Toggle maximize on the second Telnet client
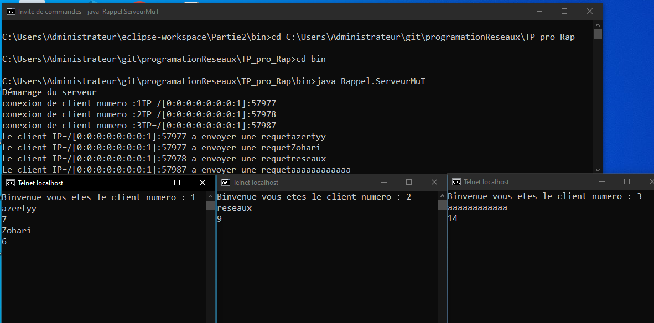 point(408,182)
